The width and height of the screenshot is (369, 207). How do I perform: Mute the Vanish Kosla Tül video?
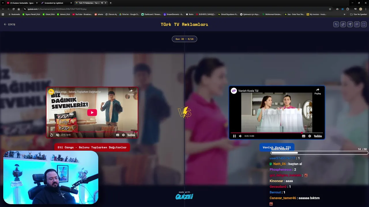240,136
